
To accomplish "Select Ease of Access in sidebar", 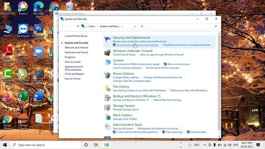I will pos(72,79).
